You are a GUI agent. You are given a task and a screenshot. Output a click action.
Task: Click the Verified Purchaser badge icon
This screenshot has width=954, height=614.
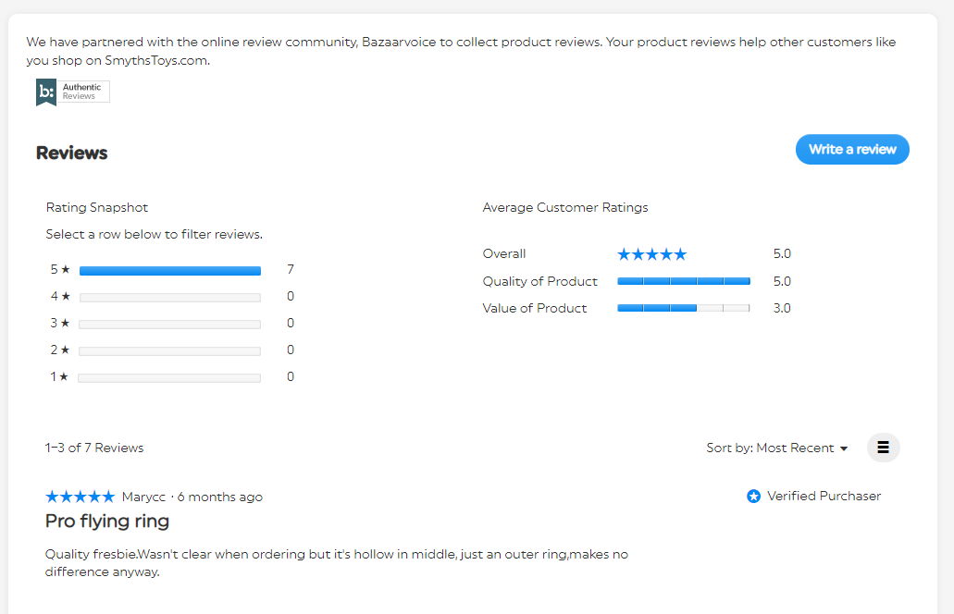[753, 497]
